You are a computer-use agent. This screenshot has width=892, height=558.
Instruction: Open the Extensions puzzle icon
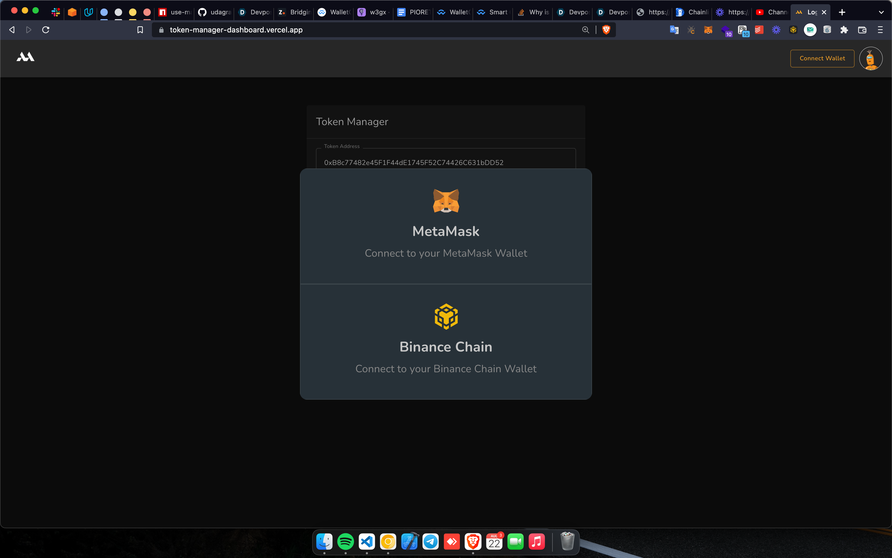point(844,30)
